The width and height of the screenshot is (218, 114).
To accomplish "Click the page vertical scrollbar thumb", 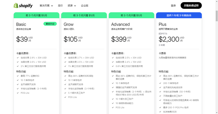I will [216, 16].
